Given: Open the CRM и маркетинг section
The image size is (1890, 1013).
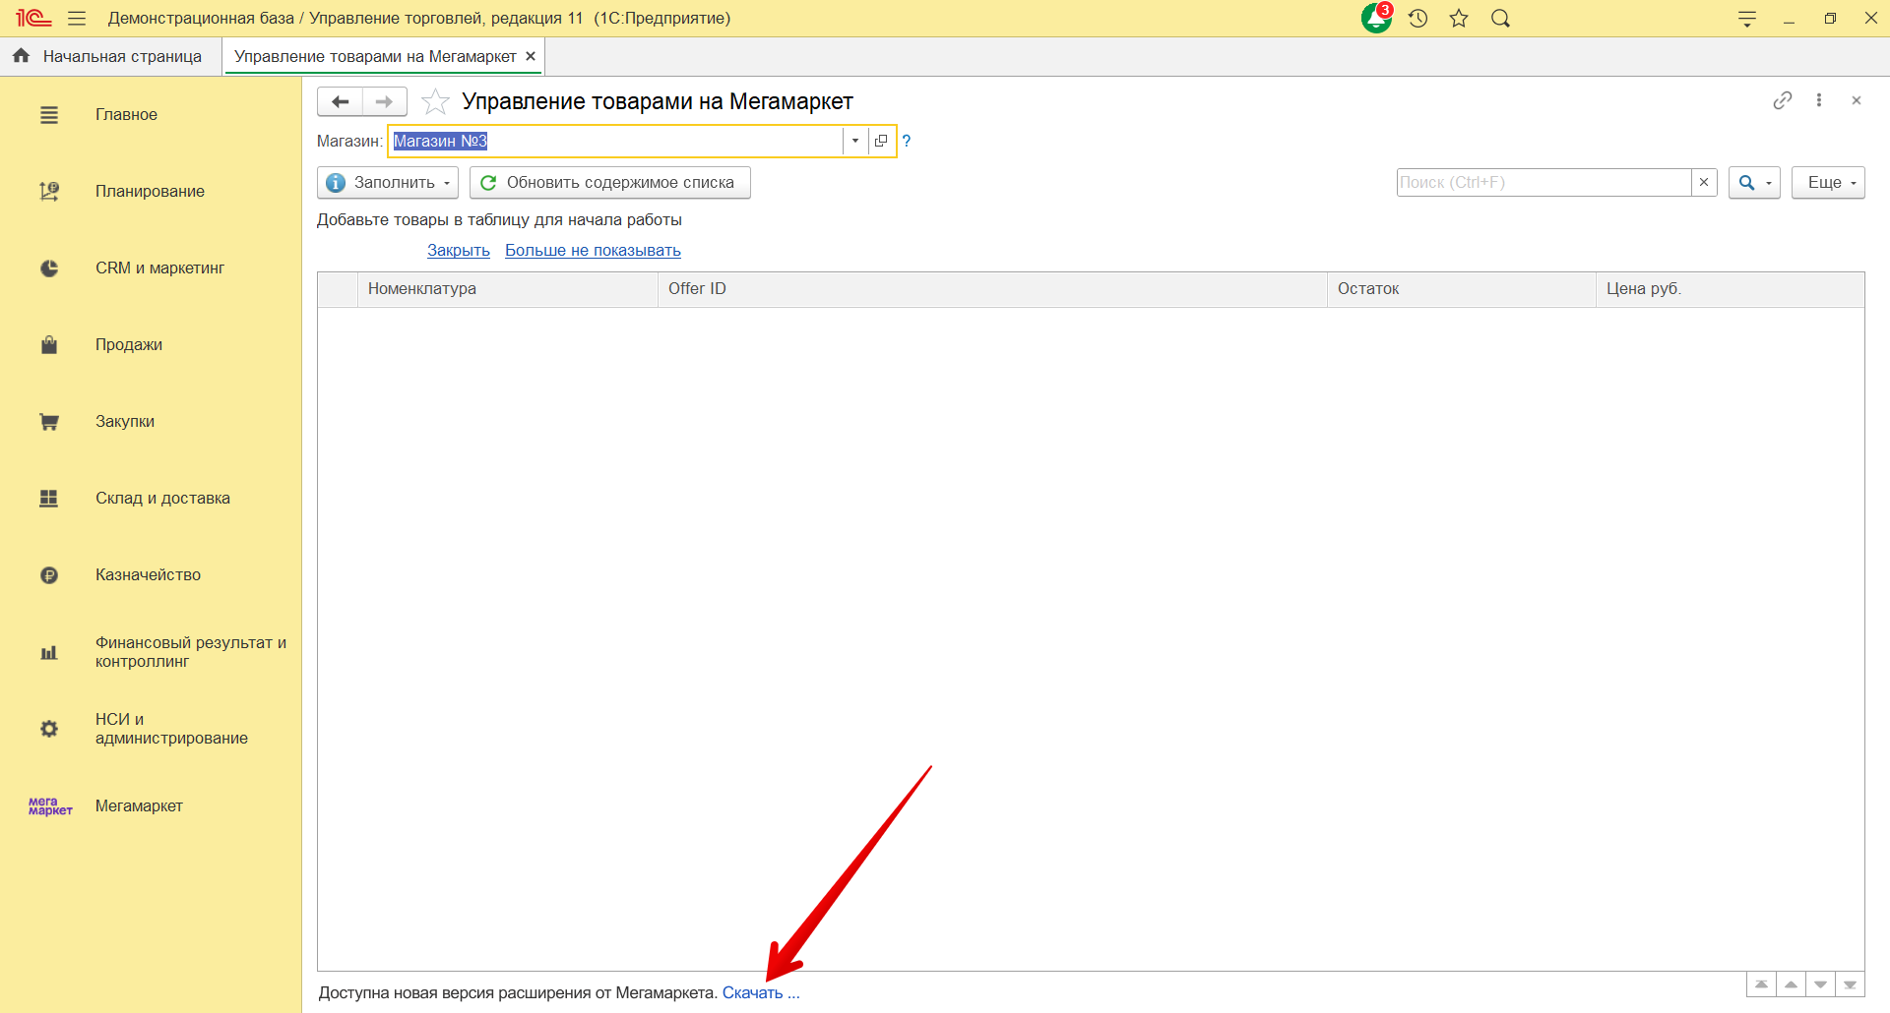Looking at the screenshot, I should click(x=159, y=268).
